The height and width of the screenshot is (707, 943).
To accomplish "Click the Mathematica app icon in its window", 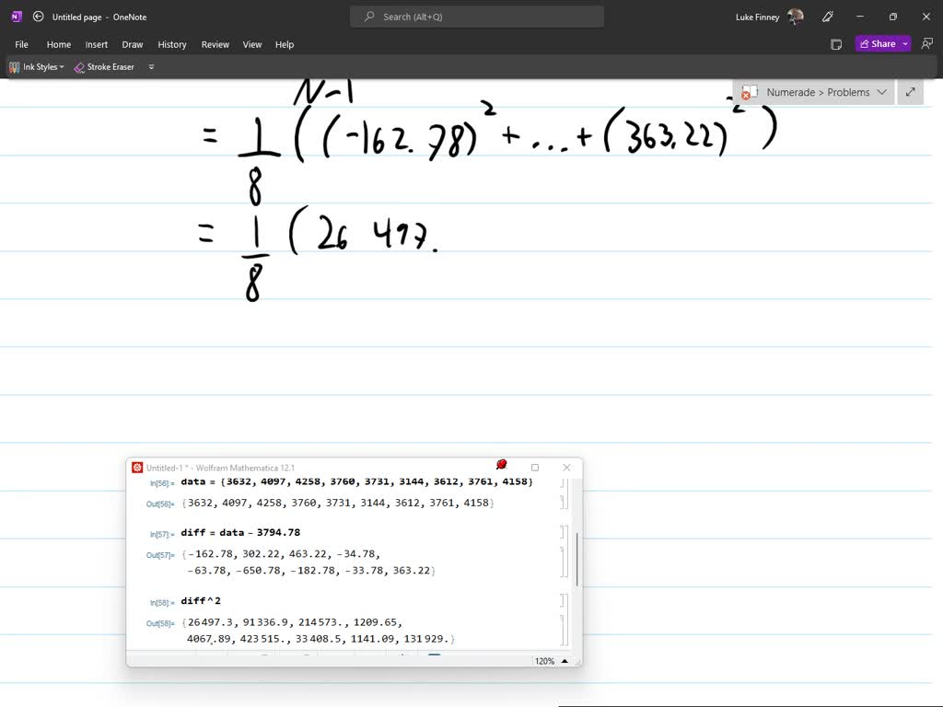I will click(137, 468).
